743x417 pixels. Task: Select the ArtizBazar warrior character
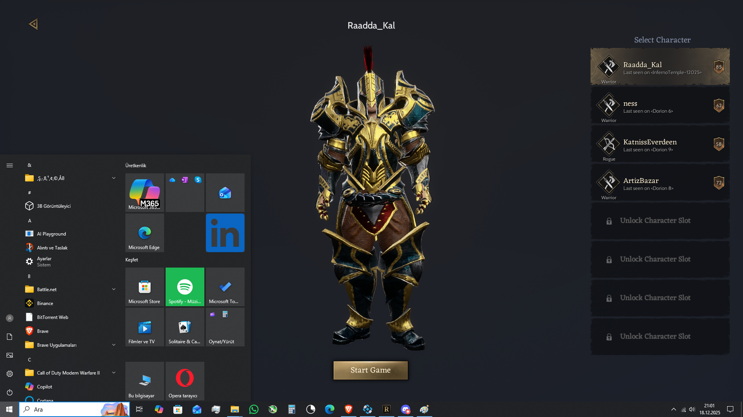[x=660, y=183]
